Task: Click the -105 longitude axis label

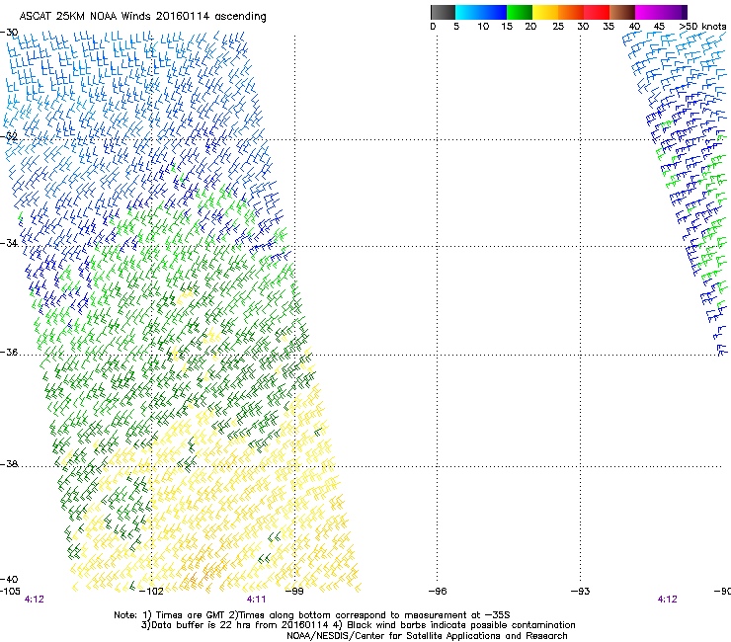Action: click(10, 592)
